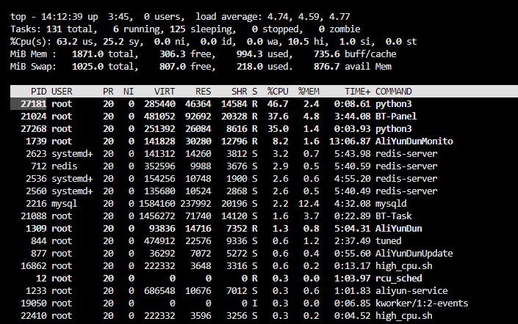Click the AliYunDunUpdate command name
The height and width of the screenshot is (324, 518).
click(414, 254)
